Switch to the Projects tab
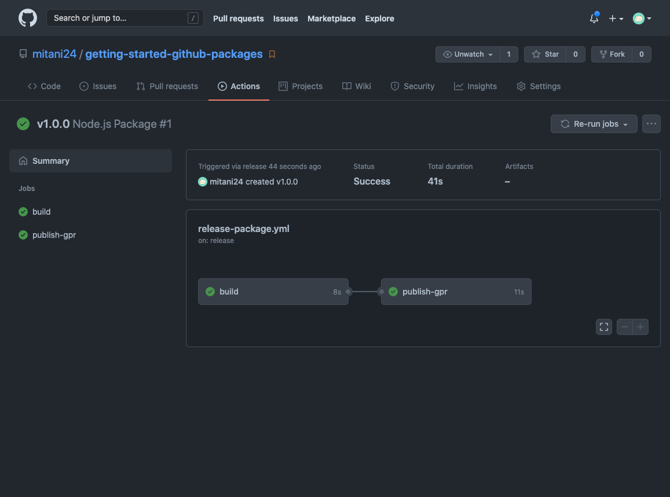The width and height of the screenshot is (670, 497). pyautogui.click(x=301, y=86)
